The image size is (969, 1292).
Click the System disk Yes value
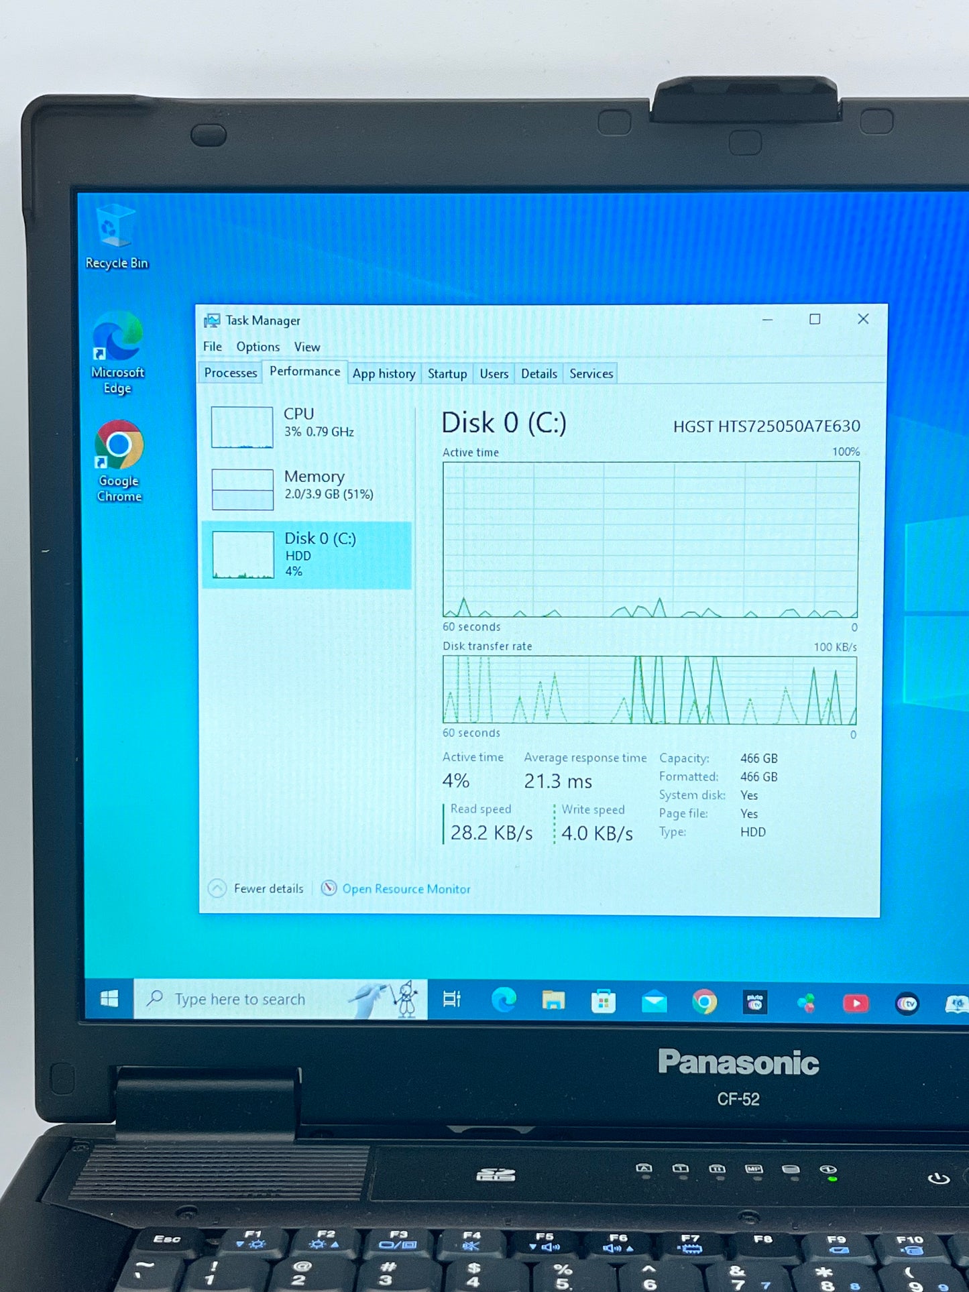point(749,795)
